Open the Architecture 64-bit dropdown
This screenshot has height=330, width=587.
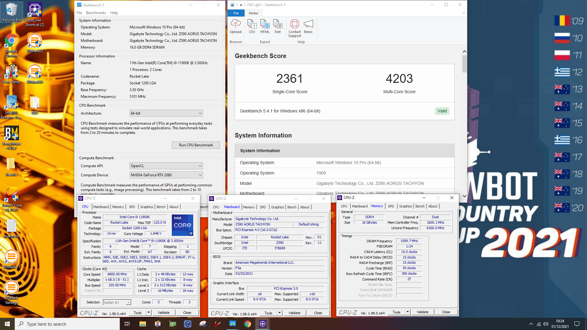point(166,113)
